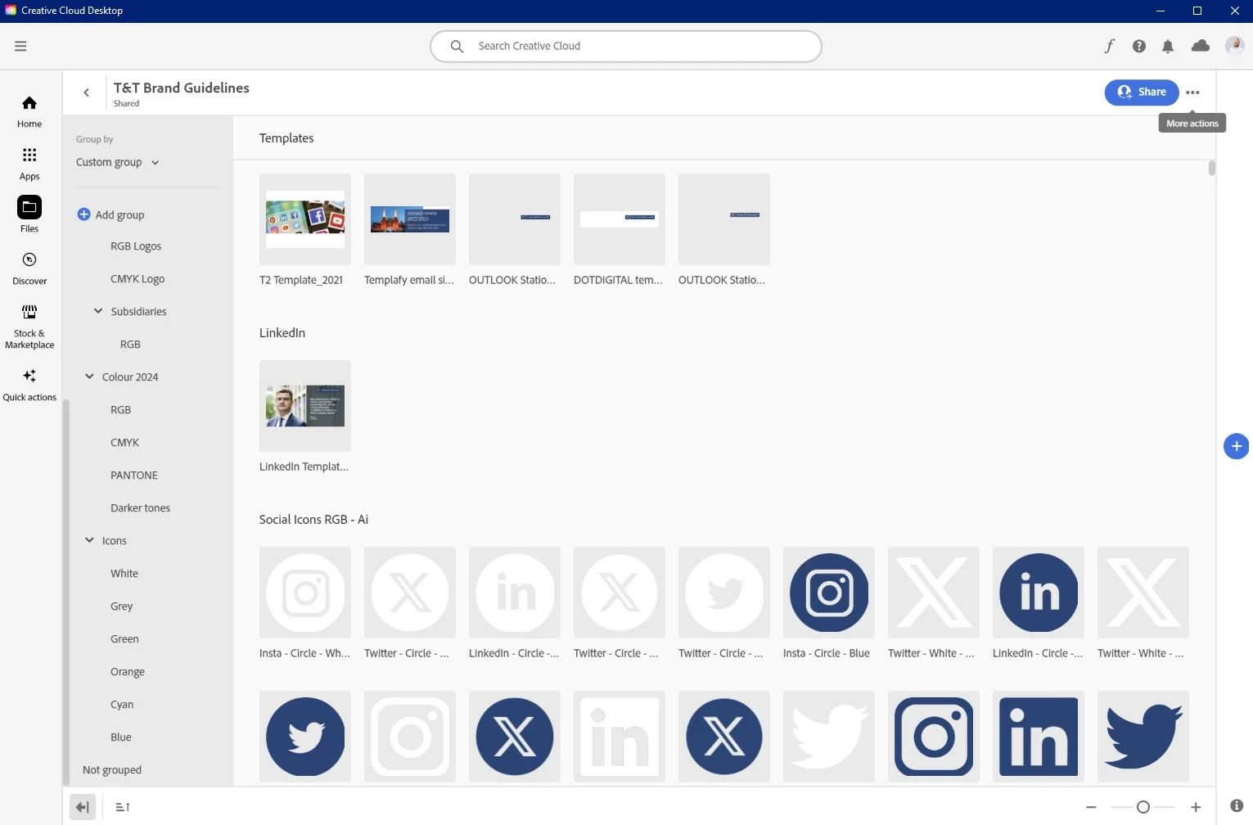Select RGB Logos group

coord(136,246)
